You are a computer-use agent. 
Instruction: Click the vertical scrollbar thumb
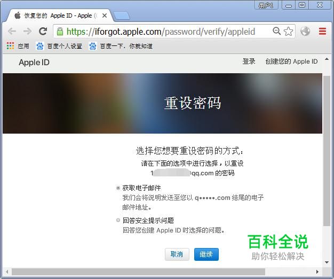tap(327, 150)
